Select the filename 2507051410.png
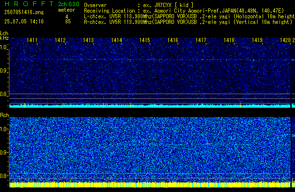This screenshot has height=192, width=295. 24,12
